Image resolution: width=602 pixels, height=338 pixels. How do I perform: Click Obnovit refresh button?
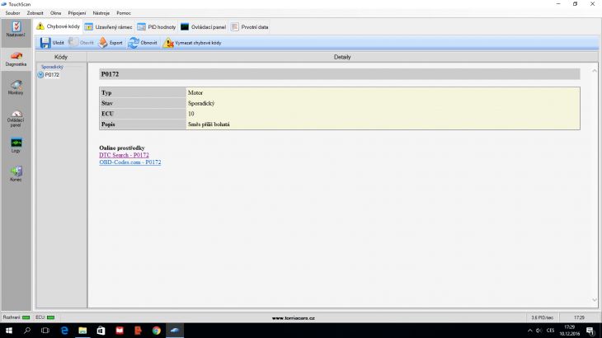click(x=143, y=43)
